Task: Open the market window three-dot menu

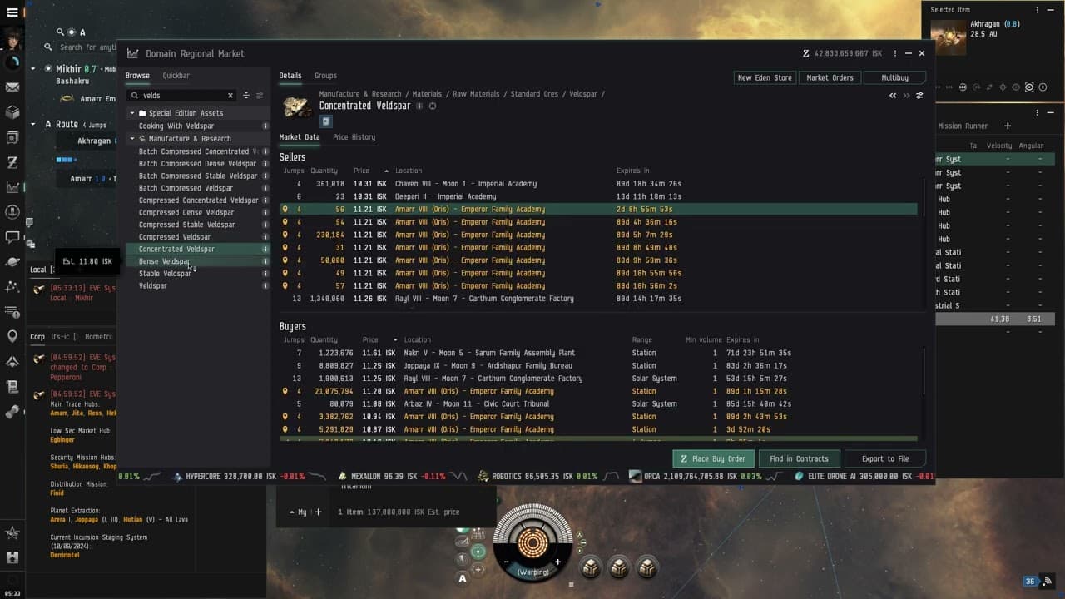Action: 895,53
